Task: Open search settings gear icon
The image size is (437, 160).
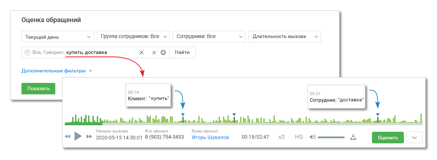Action: click(x=163, y=52)
